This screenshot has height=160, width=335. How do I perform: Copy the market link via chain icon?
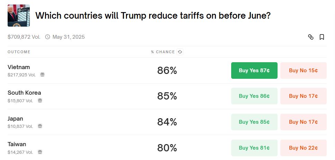coord(311,37)
